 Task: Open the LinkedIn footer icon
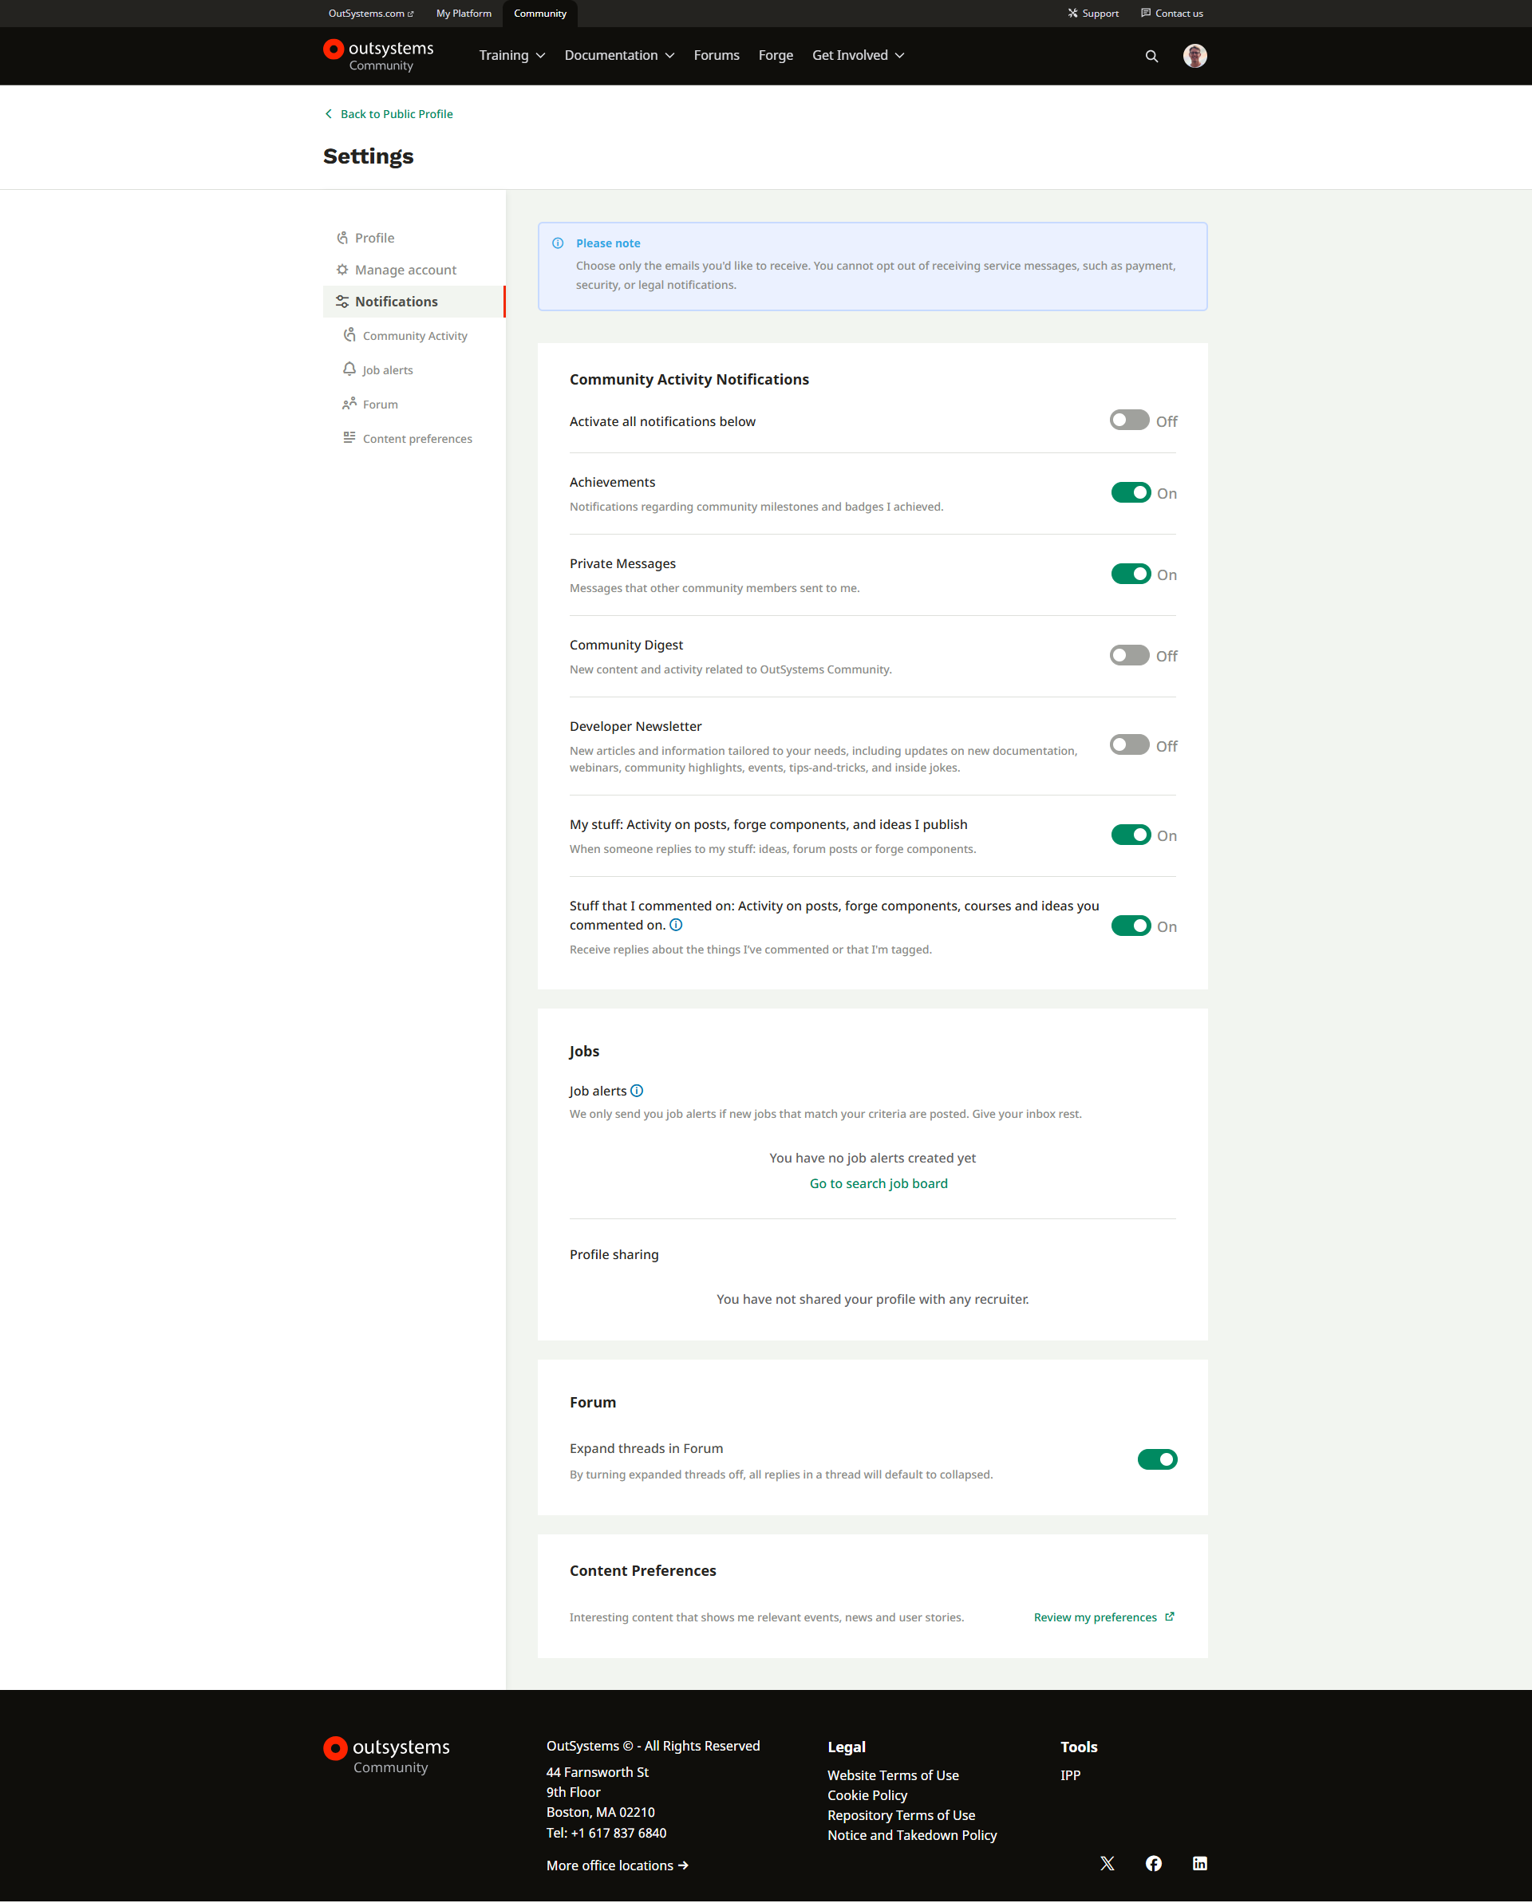[1199, 1863]
